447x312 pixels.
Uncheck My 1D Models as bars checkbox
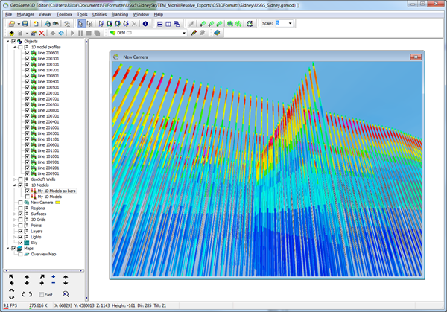tap(27, 191)
